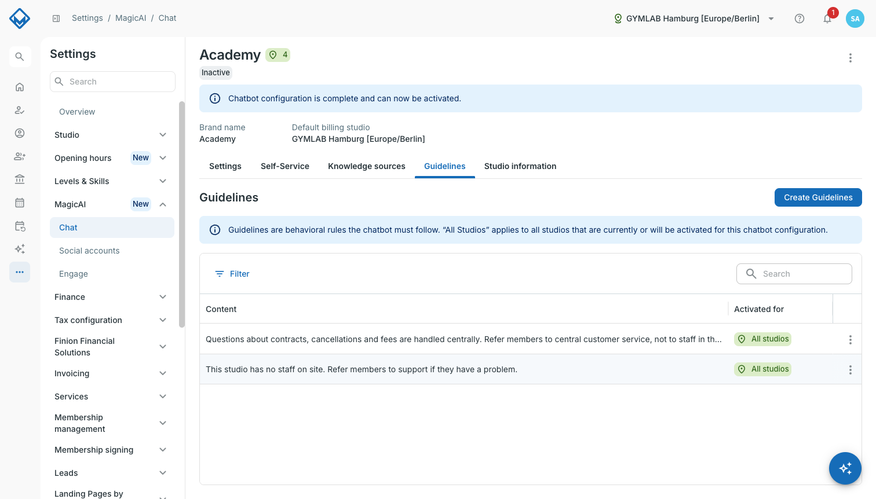Click the Create Guidelines button
The image size is (876, 499).
[x=818, y=197]
